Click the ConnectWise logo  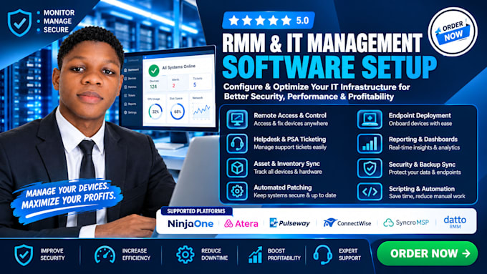click(347, 222)
